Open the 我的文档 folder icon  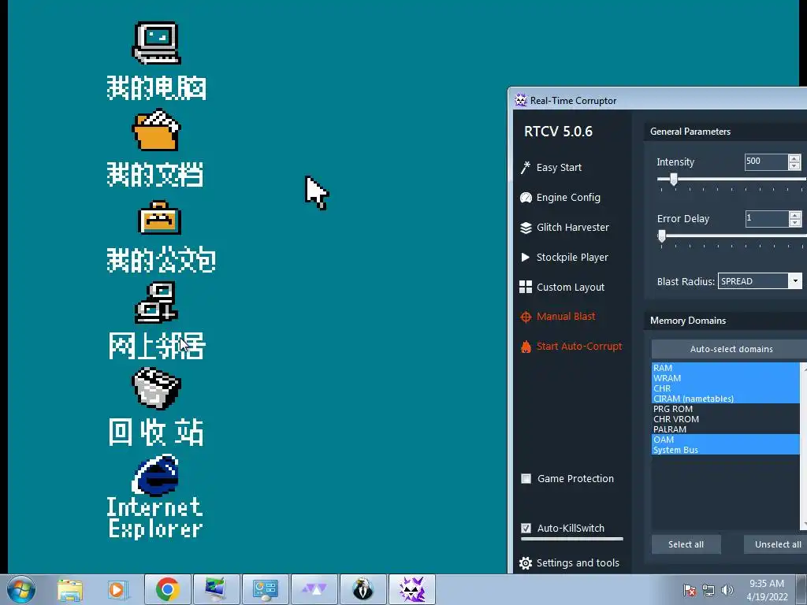157,130
